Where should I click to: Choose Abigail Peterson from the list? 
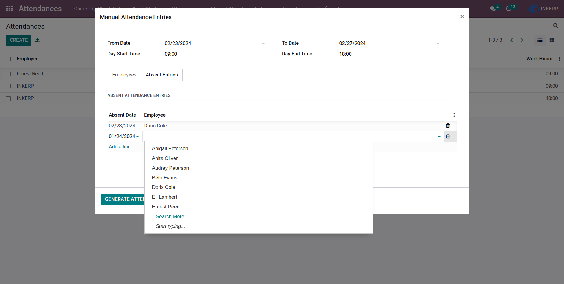tap(258, 148)
